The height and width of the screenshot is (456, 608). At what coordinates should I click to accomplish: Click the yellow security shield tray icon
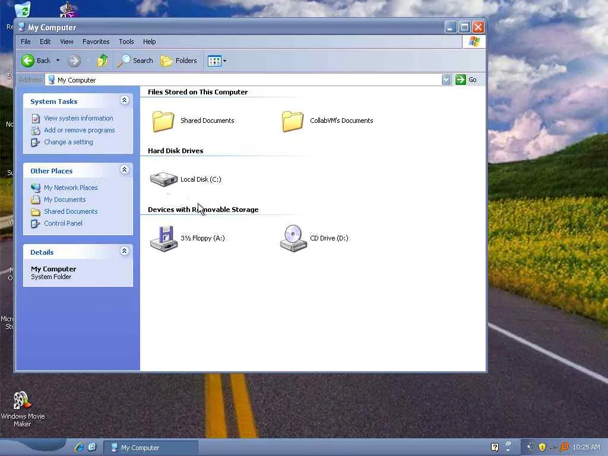tap(542, 447)
